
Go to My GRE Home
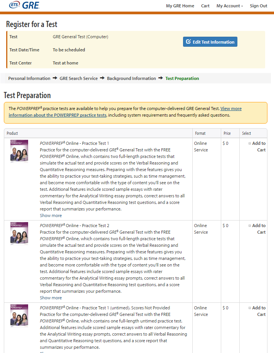(x=180, y=6)
